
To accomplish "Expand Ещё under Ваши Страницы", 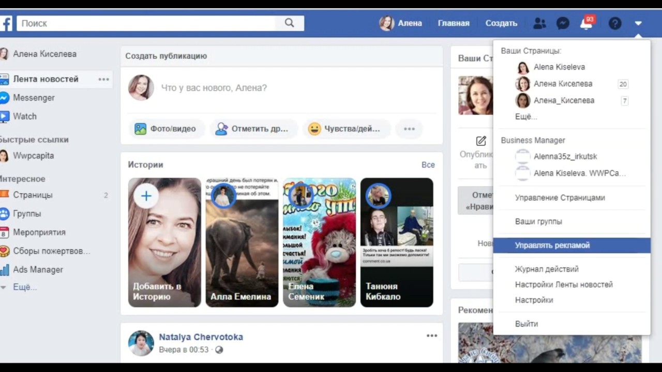I will click(526, 117).
